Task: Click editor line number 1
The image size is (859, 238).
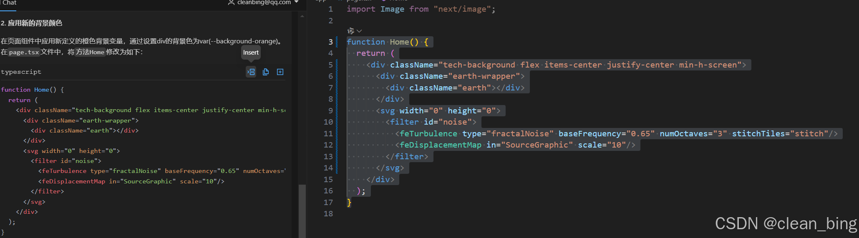Action: tap(331, 9)
